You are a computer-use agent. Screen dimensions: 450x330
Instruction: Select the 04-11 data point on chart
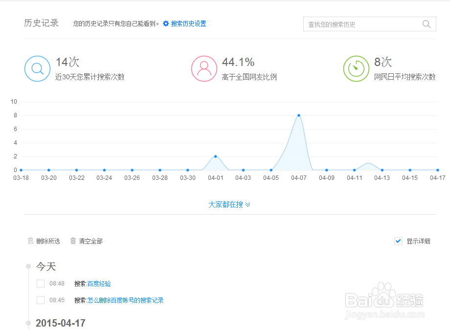(x=355, y=170)
